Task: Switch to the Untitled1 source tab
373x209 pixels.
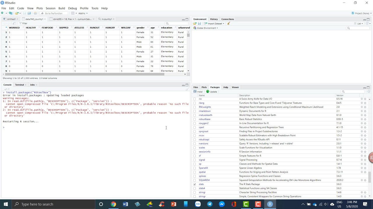Action: pyautogui.click(x=11, y=19)
